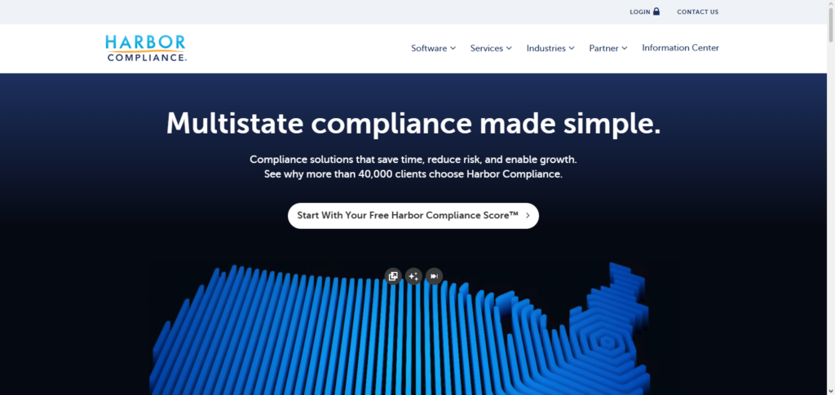Click the lock icon beside LOGIN
Screen dimensions: 835x395
coord(656,11)
